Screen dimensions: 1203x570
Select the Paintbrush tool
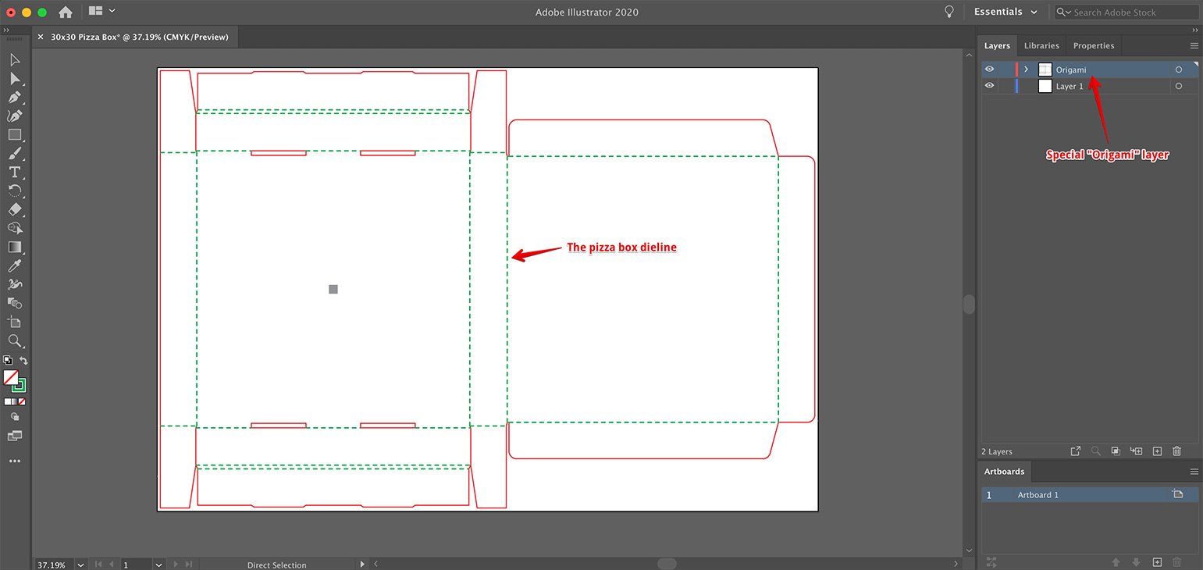[x=14, y=152]
